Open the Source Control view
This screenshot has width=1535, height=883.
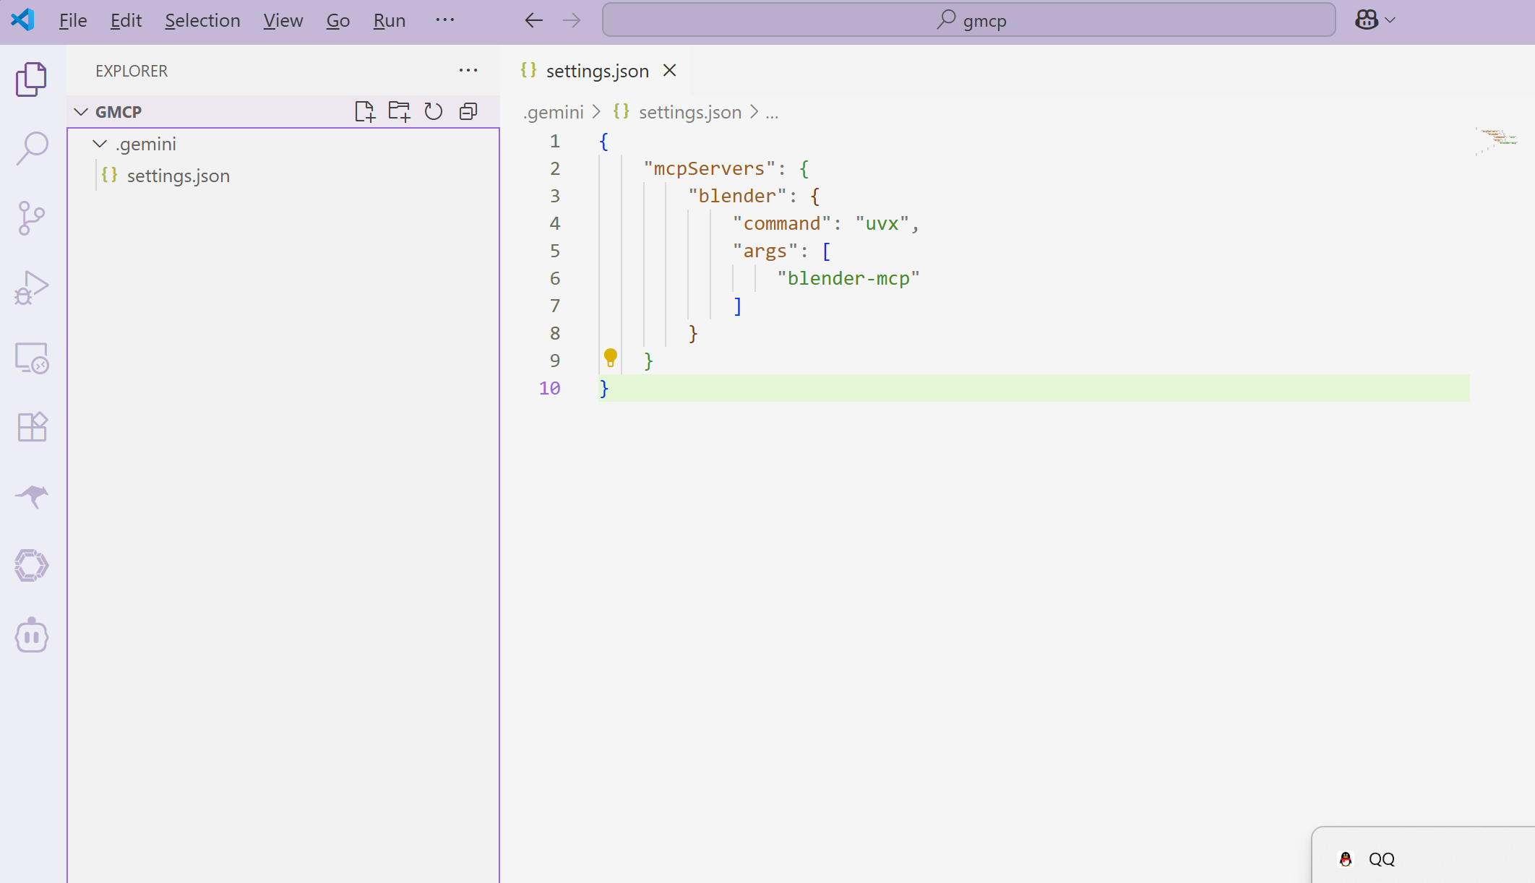pyautogui.click(x=32, y=217)
